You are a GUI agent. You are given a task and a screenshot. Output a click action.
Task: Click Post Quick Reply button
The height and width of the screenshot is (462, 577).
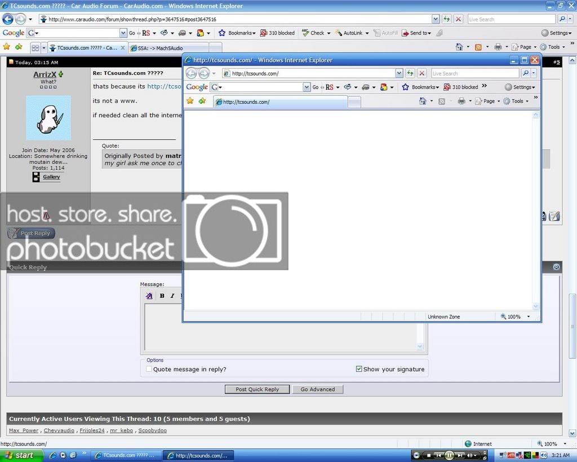pos(257,389)
